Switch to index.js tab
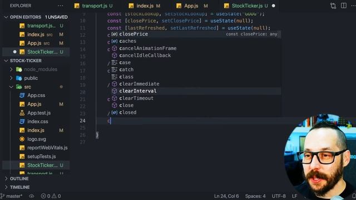Image resolution: width=356 pixels, height=200 pixels. click(145, 6)
